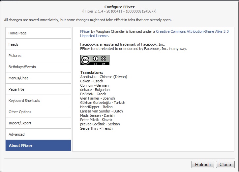Switch to the Feeds tab
Image resolution: width=239 pixels, height=172 pixels.
(x=38, y=44)
